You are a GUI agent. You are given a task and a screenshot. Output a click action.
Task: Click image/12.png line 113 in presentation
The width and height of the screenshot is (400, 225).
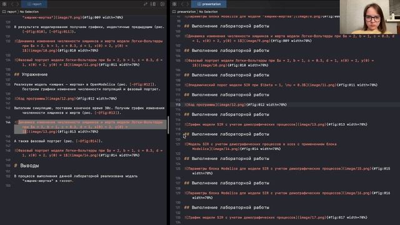pyautogui.click(x=236, y=104)
